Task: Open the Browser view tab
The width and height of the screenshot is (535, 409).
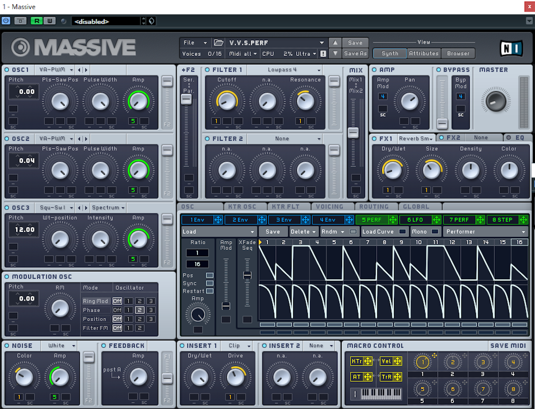Action: pyautogui.click(x=458, y=53)
